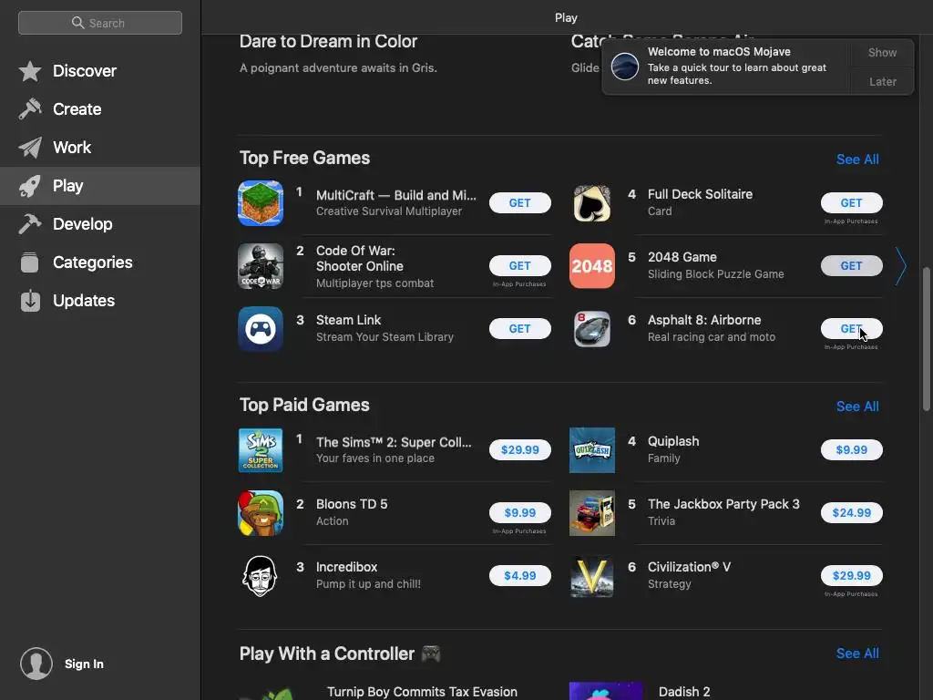Get 2048 Game

point(852,265)
